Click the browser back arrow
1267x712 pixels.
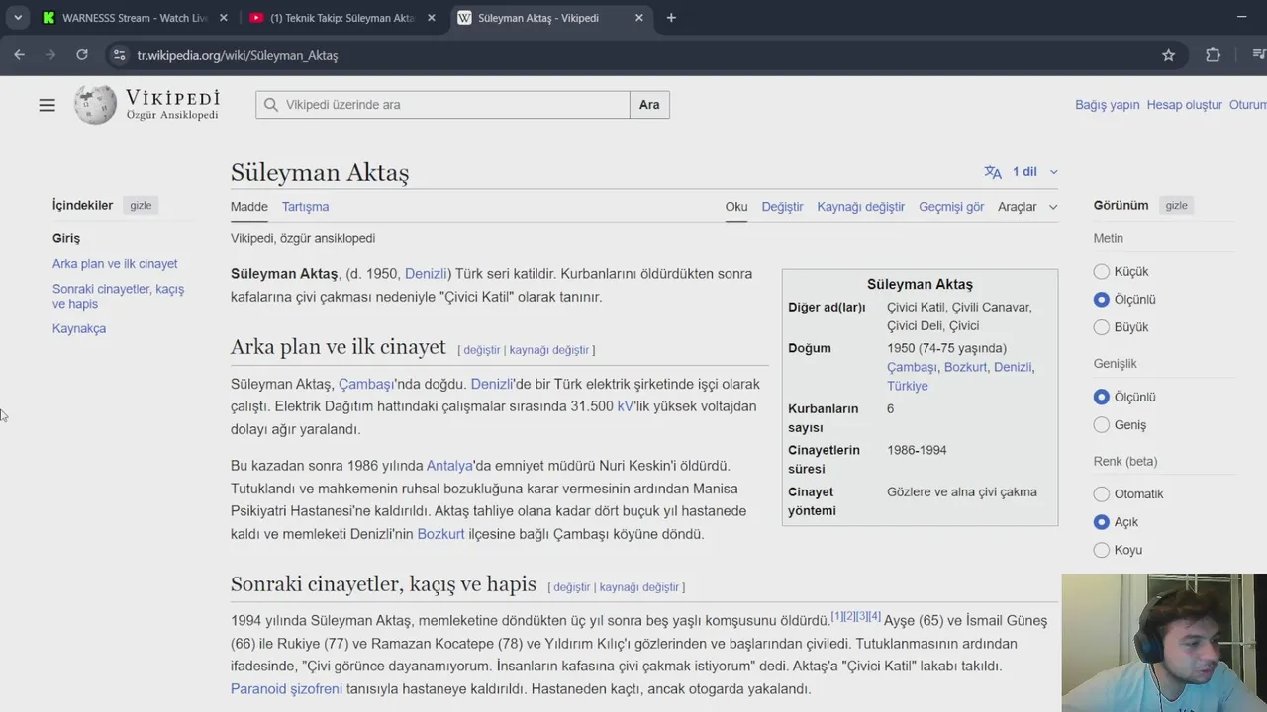click(19, 55)
